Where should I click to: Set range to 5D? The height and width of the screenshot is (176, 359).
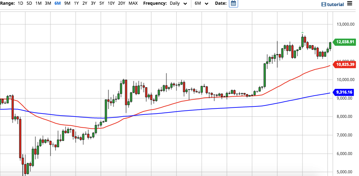coord(29,3)
